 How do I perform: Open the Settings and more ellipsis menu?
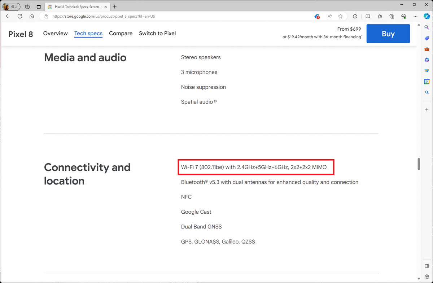point(415,16)
